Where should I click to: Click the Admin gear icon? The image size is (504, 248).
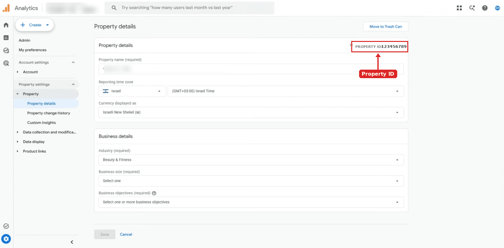pyautogui.click(x=6, y=239)
